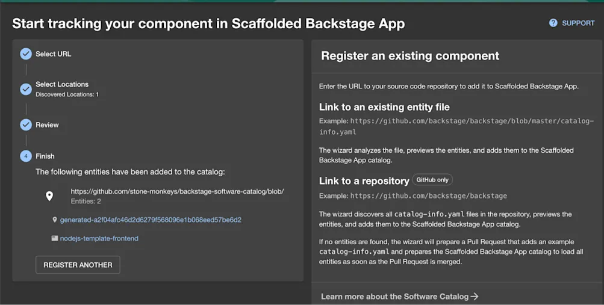
Task: Follow Learn more about the Software Catalog
Action: 395,297
